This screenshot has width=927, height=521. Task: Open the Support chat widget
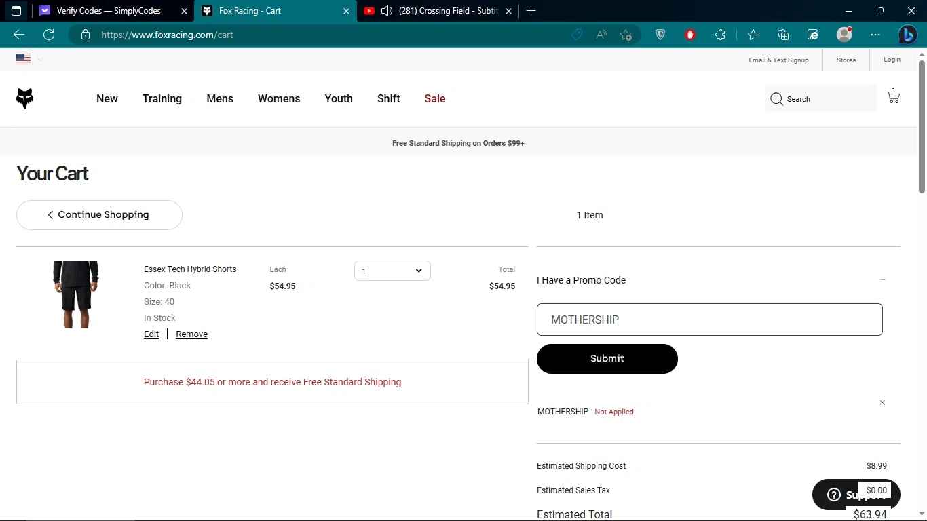pos(856,495)
